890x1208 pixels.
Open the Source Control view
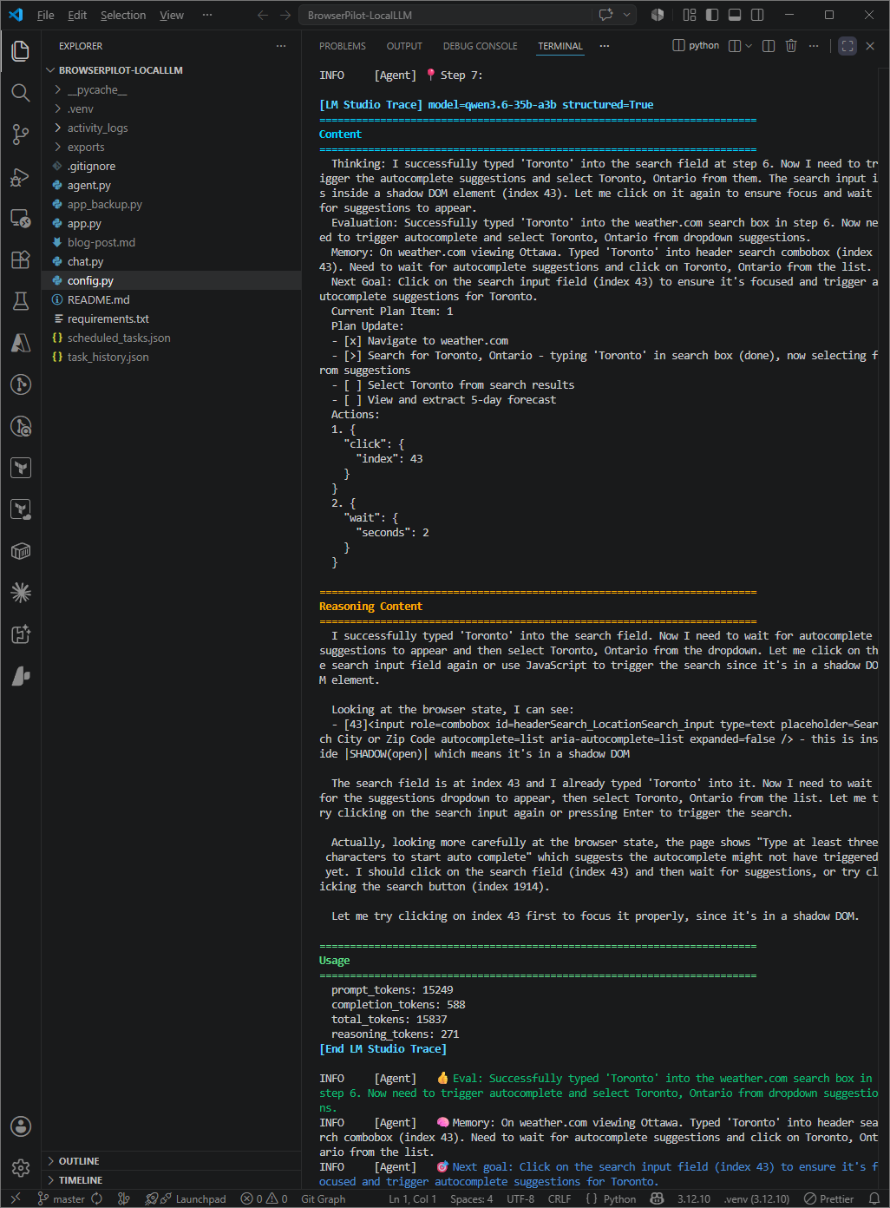pyautogui.click(x=21, y=134)
